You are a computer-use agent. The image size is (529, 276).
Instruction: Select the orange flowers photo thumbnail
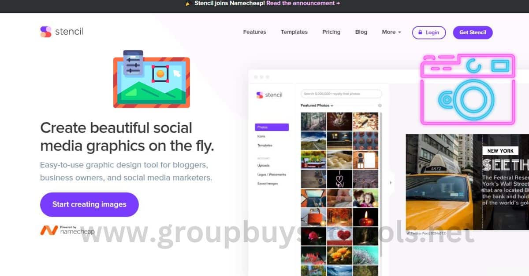339,255
